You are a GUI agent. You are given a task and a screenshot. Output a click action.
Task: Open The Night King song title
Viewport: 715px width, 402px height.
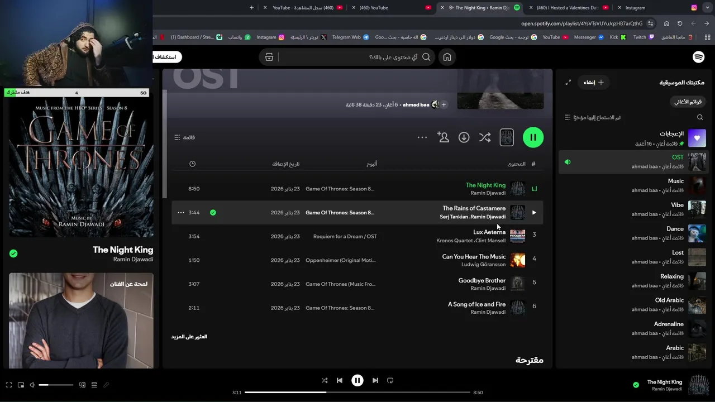(485, 185)
